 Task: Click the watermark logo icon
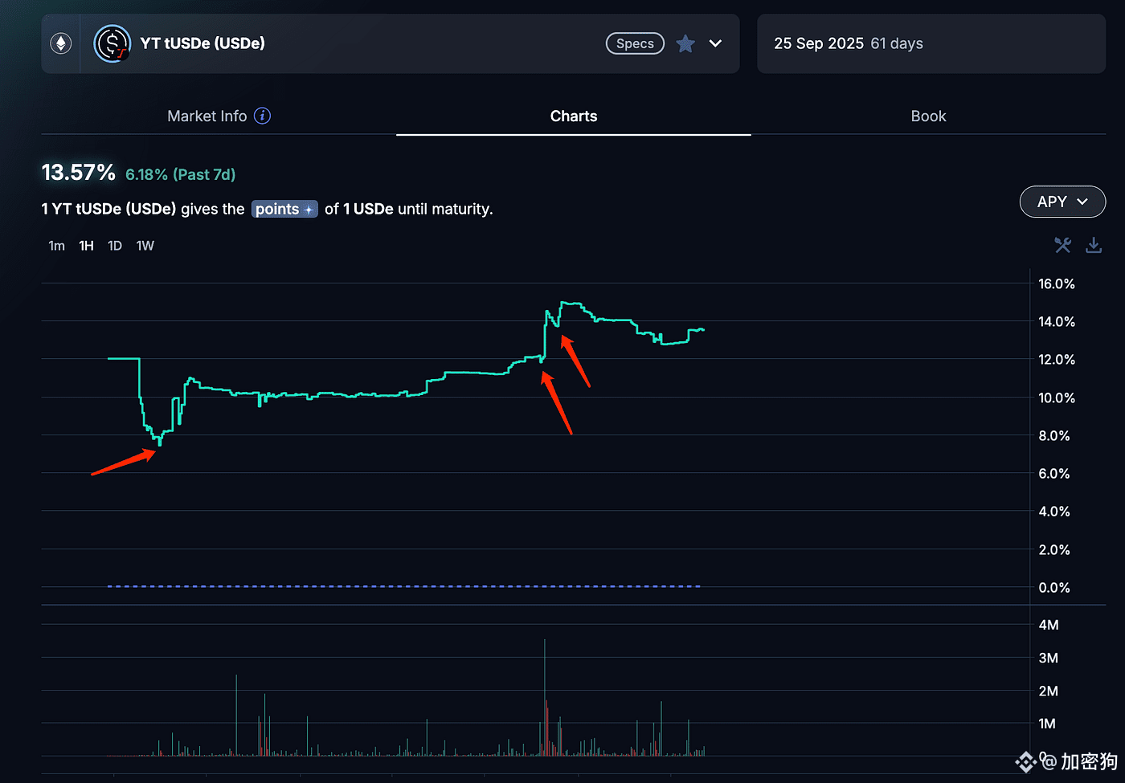[1025, 761]
